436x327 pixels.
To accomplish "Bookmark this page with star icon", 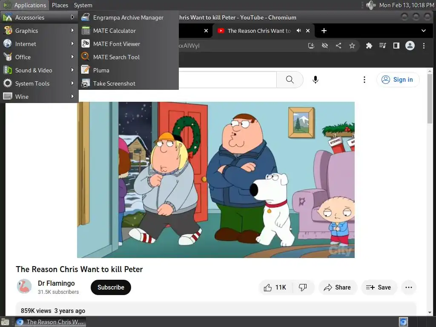I will coord(352,46).
